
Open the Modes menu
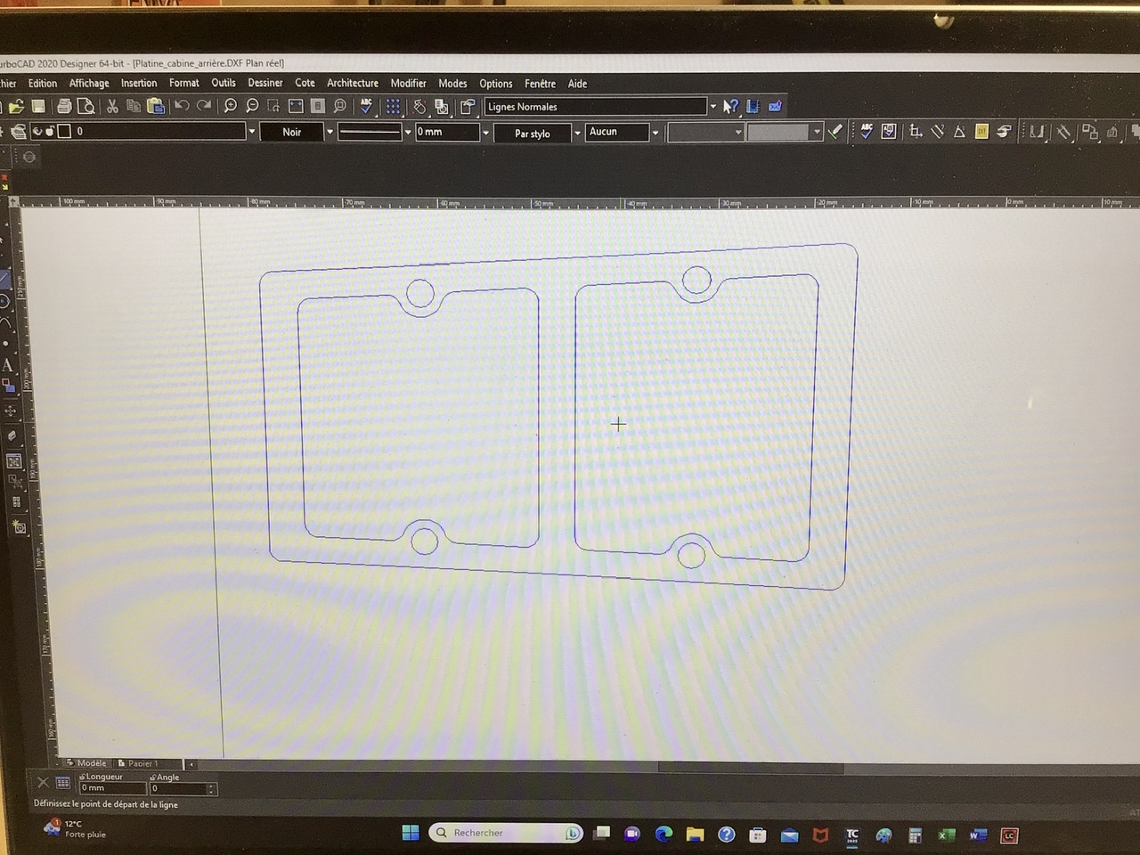(452, 84)
